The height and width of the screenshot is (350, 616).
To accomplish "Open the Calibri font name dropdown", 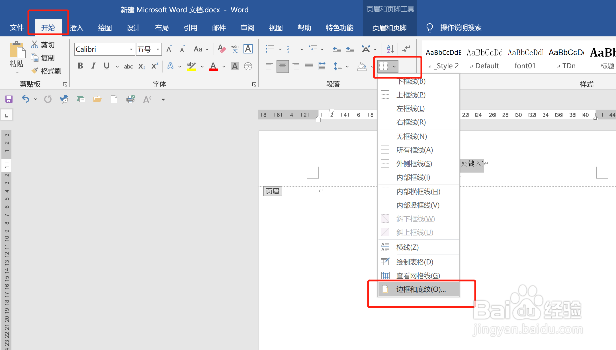I will 131,49.
